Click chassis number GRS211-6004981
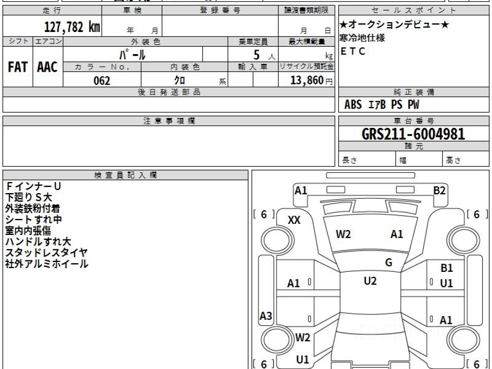Image resolution: width=492 pixels, height=369 pixels. [x=413, y=134]
